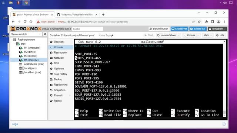Bookmark this page with star icon
Screen dimensions: 237x133
tap(199, 22)
